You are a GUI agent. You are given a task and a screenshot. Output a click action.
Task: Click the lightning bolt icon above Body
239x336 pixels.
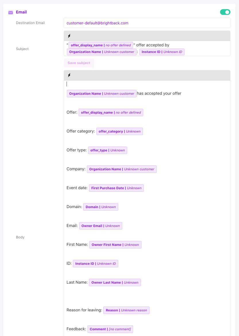[x=69, y=75]
